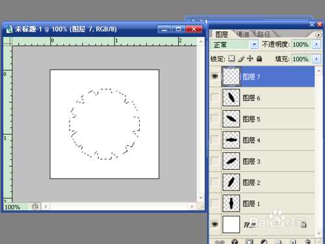Show 图层 6 via its visibility box
This screenshot has width=325, height=244.
tap(214, 98)
